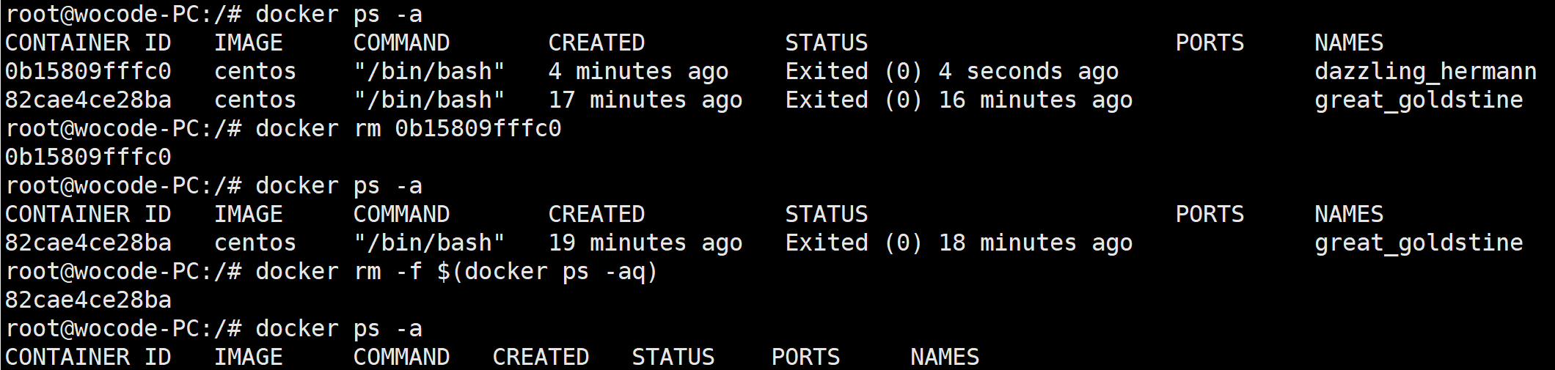This screenshot has height=370, width=1555.
Task: Click the '17 minutes ago' created time
Action: (645, 100)
